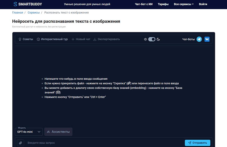The height and width of the screenshot is (147, 227).
Task: Click the hint about Ctrl + Enter
Action: [75, 97]
